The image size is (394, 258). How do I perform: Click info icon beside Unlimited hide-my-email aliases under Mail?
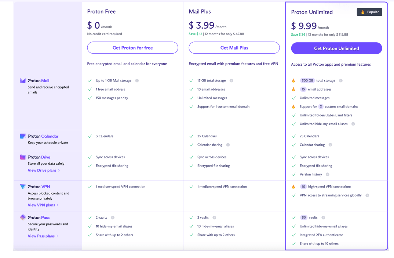(353, 124)
